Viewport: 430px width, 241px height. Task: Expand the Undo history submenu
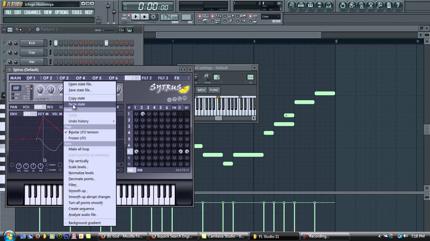click(x=89, y=121)
